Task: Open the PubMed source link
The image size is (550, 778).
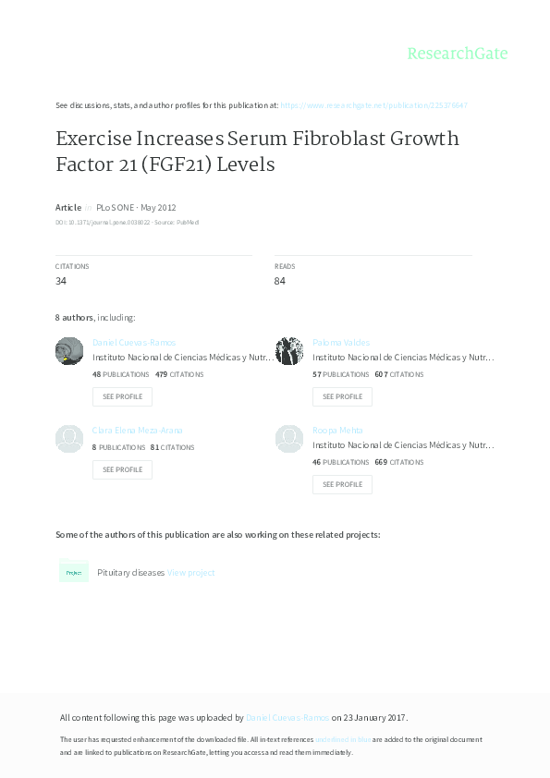Action: (x=188, y=223)
